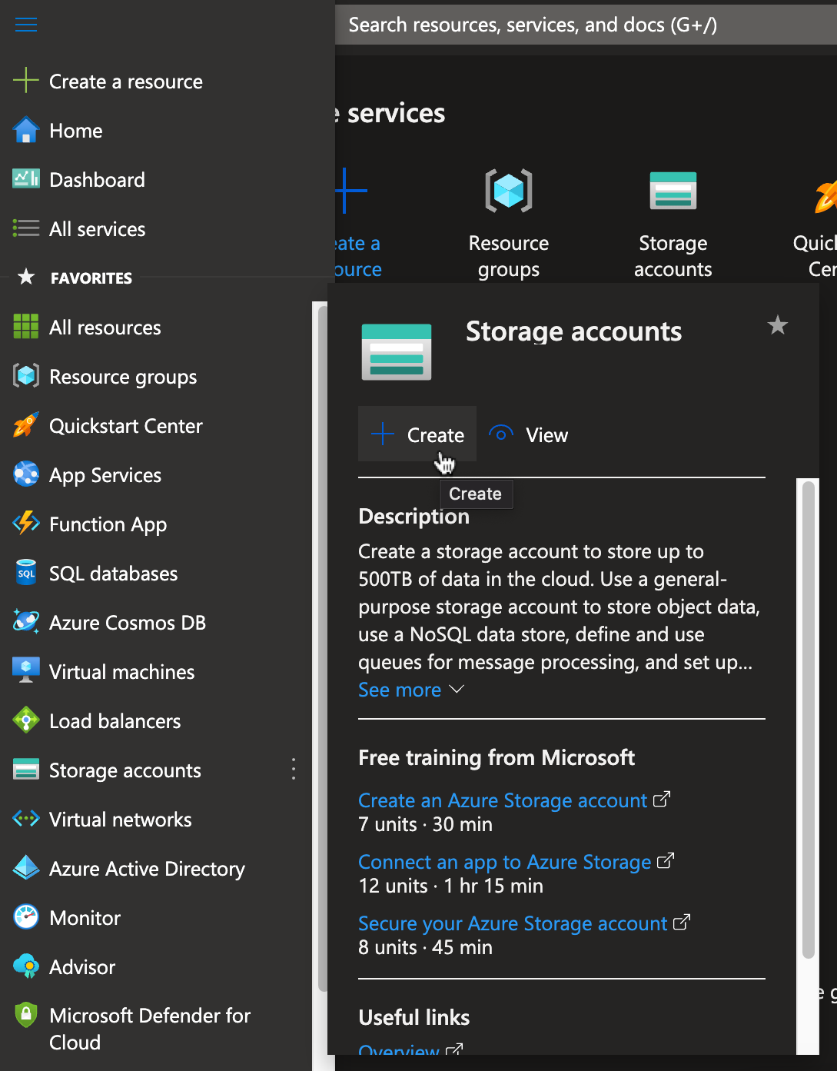
Task: Click the Monitor gauge icon
Action: (26, 917)
